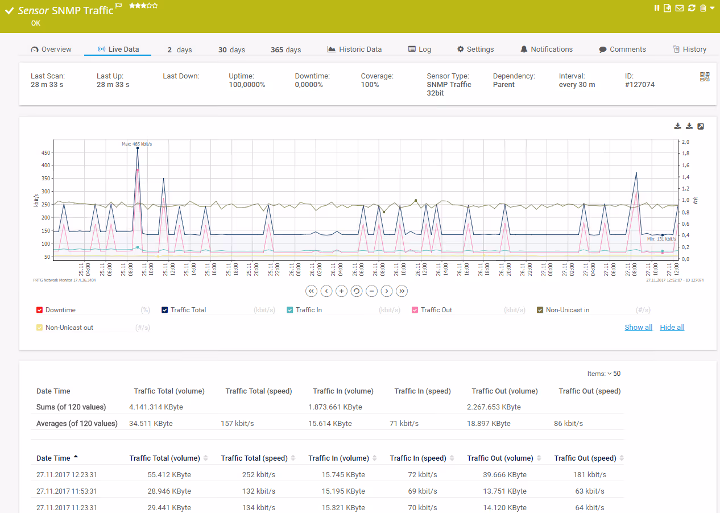Click the Show all channels link
Screen dimensions: 720x513
click(638, 327)
